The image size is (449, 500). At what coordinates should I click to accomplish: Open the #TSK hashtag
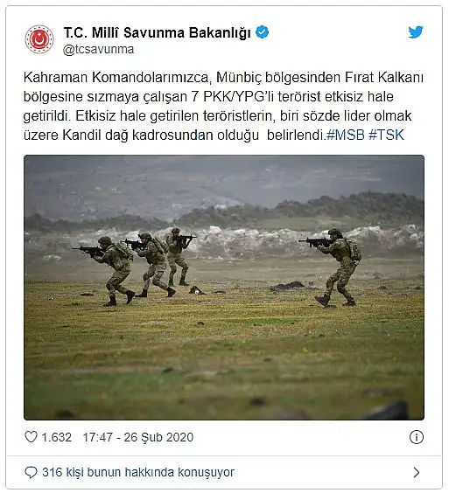386,135
